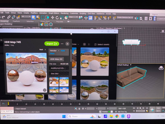Click the HDRI Skies vendor link
Screen dimensions: 165x124
click(57, 52)
